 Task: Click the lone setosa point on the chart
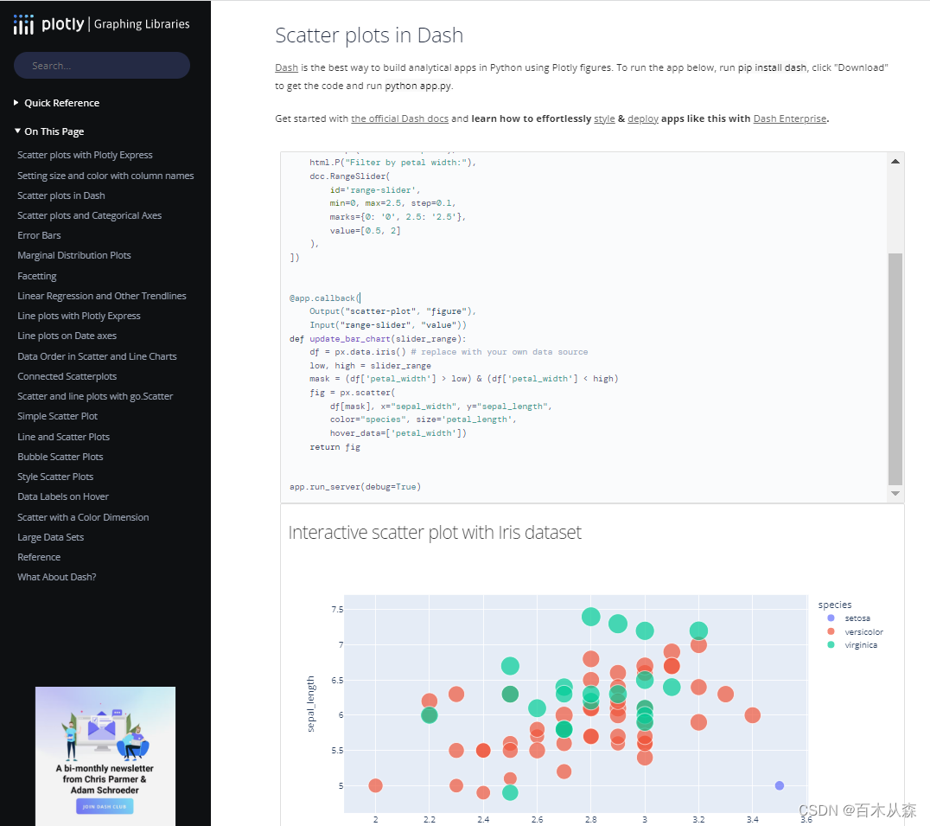pyautogui.click(x=780, y=785)
